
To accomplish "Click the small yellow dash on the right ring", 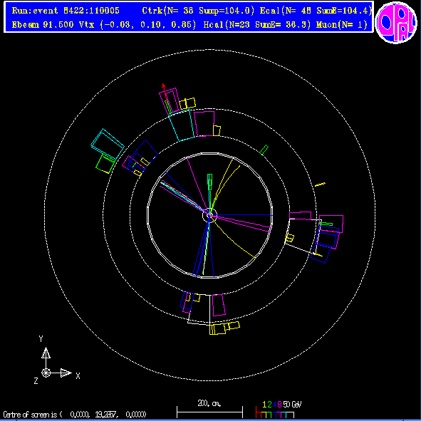I will pos(320,184).
